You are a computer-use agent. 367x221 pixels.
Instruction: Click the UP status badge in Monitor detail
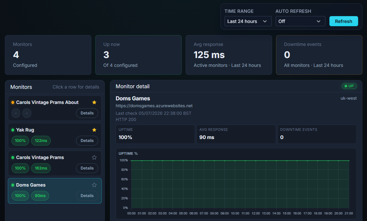349,86
